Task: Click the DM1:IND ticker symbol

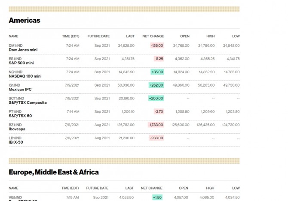Action: (x=15, y=45)
